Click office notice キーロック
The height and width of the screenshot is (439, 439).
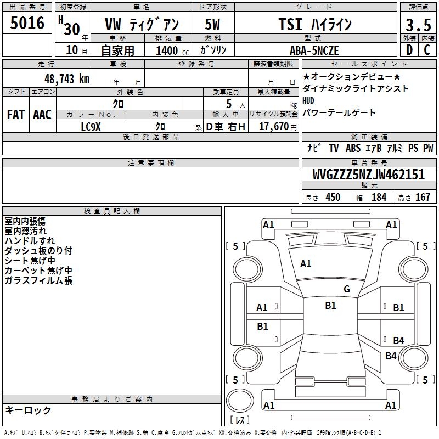tap(29, 410)
